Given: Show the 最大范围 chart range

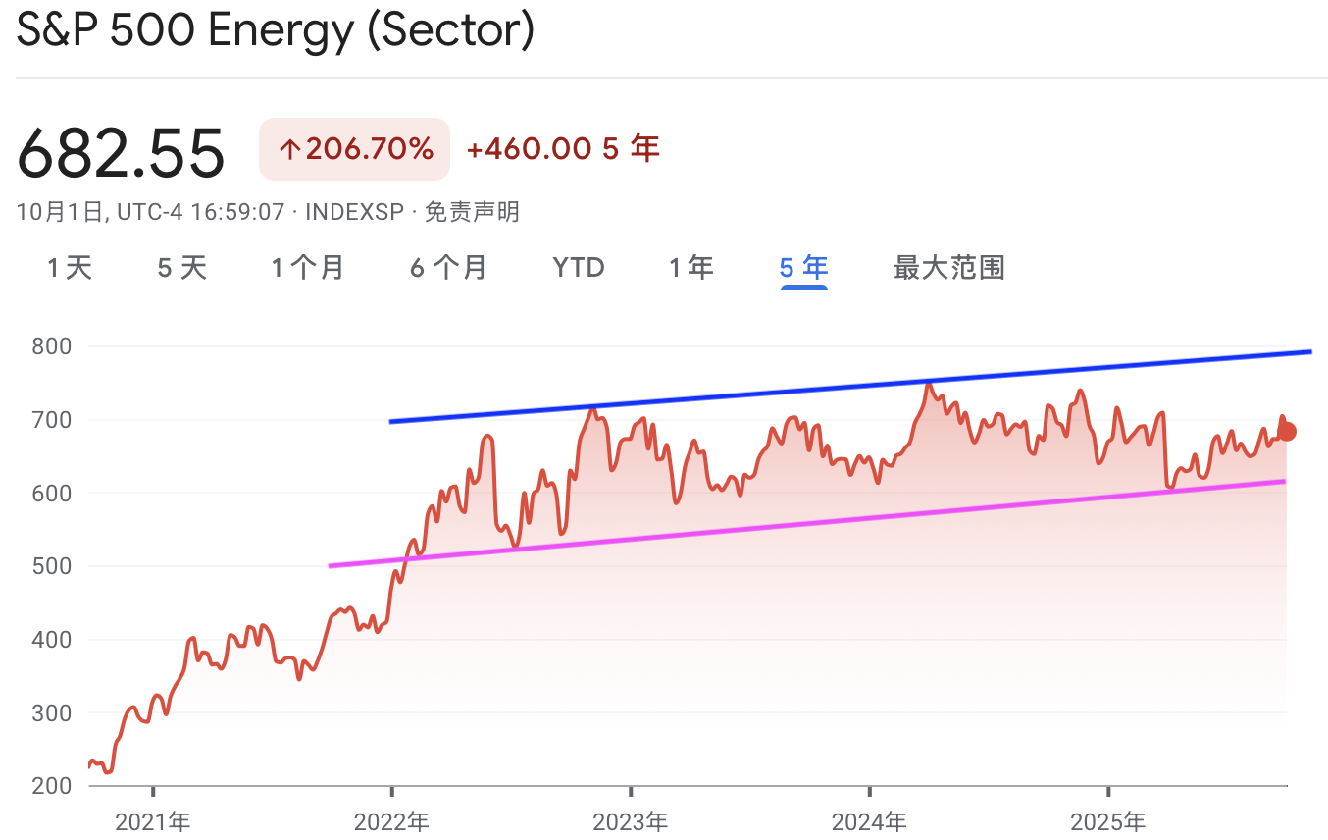Looking at the screenshot, I should (x=949, y=267).
